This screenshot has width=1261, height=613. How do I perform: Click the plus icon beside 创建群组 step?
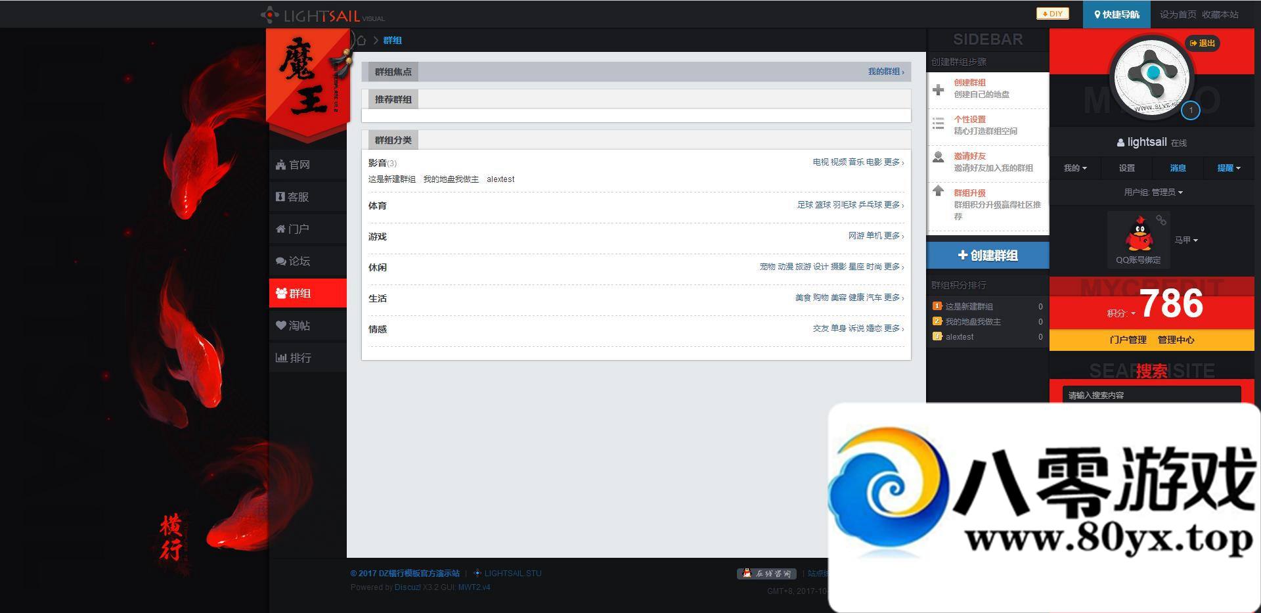pyautogui.click(x=939, y=89)
